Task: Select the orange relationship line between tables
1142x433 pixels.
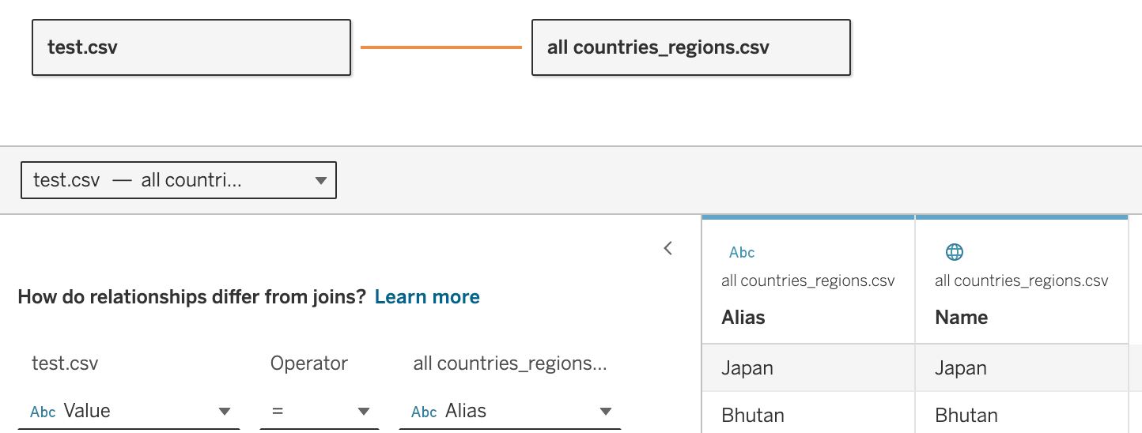Action: tap(441, 47)
